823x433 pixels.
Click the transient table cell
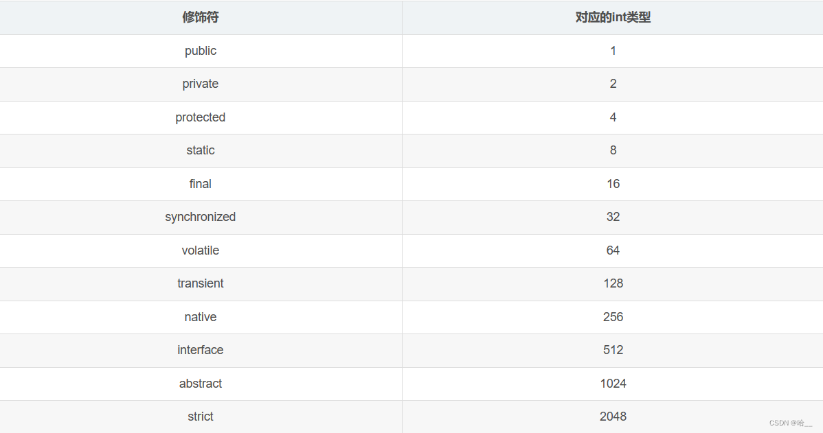(201, 283)
